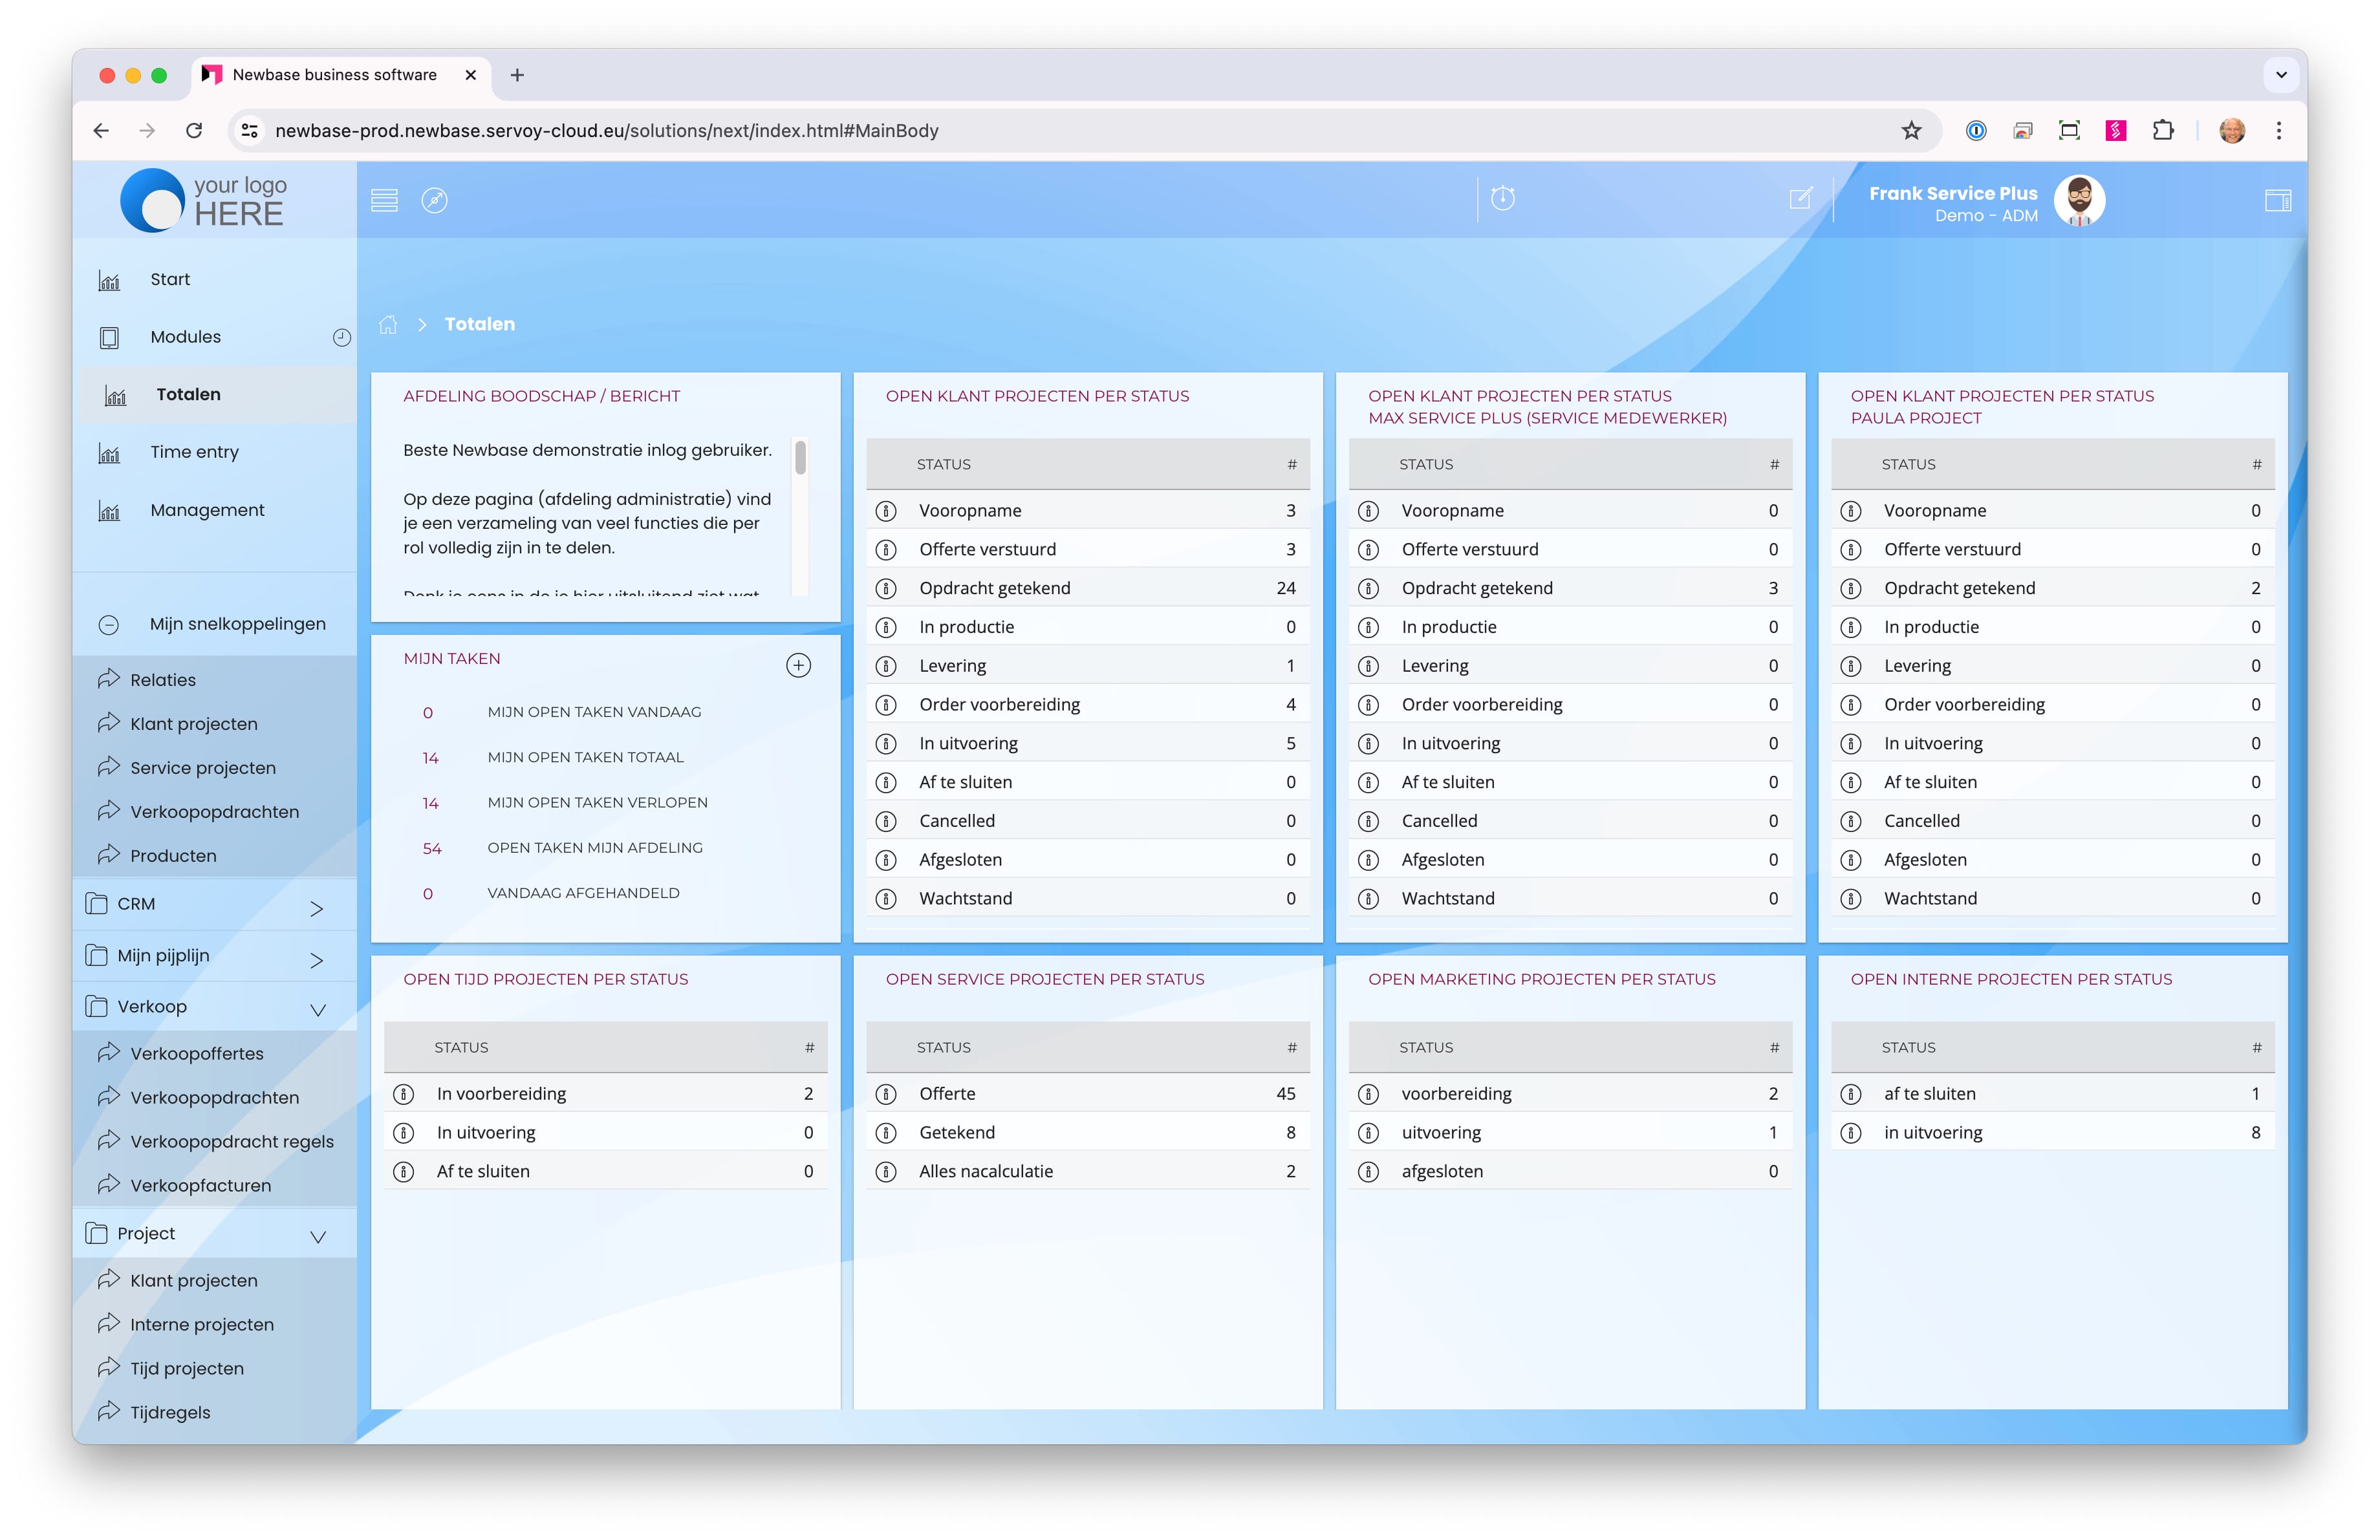Open info icon for Opdracht getekend with 24
The height and width of the screenshot is (1540, 2380).
(x=886, y=588)
